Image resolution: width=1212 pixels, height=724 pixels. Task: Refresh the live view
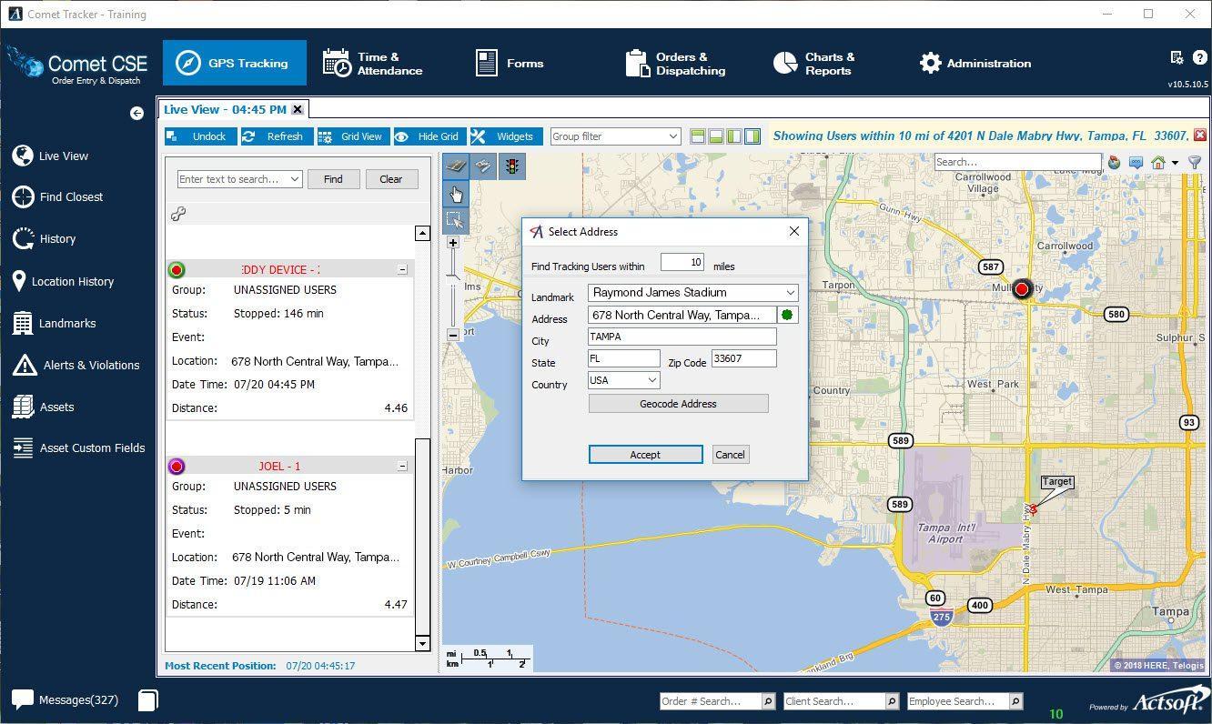point(277,136)
